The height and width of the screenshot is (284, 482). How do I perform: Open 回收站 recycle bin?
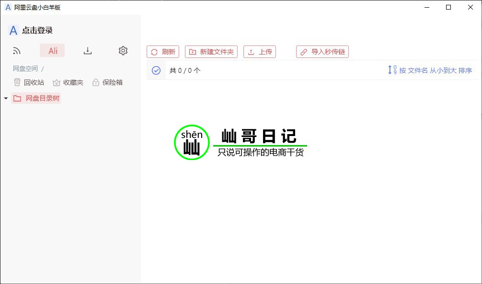29,82
